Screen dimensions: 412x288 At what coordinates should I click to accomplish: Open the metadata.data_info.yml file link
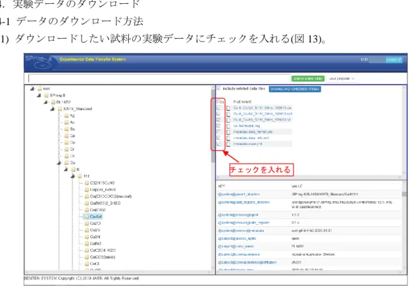251,138
